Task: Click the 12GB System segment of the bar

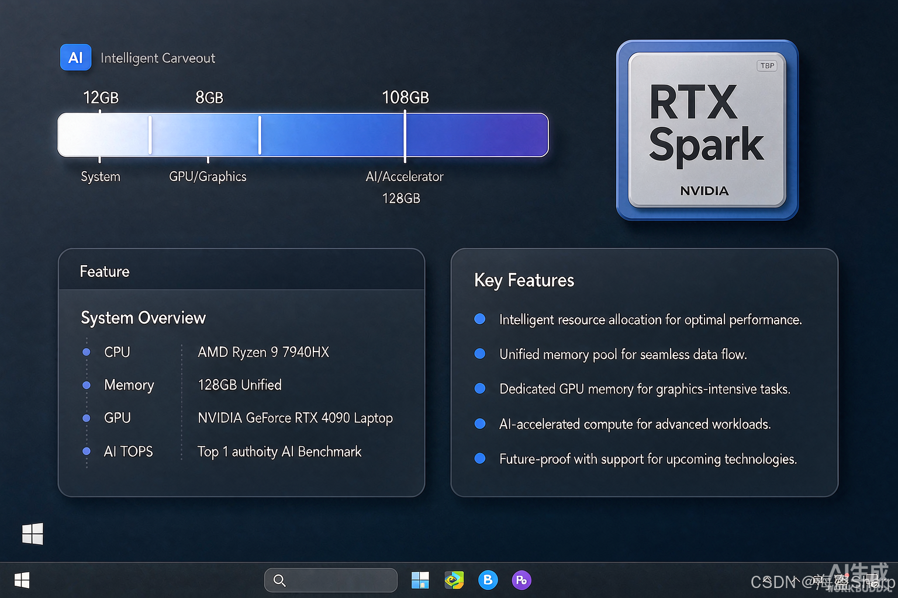Action: click(x=104, y=135)
